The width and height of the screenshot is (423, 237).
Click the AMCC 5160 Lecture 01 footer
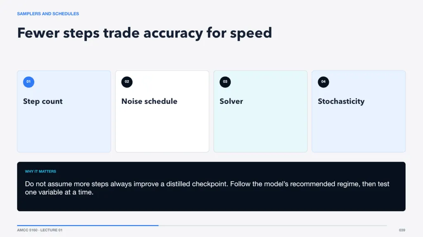point(40,230)
